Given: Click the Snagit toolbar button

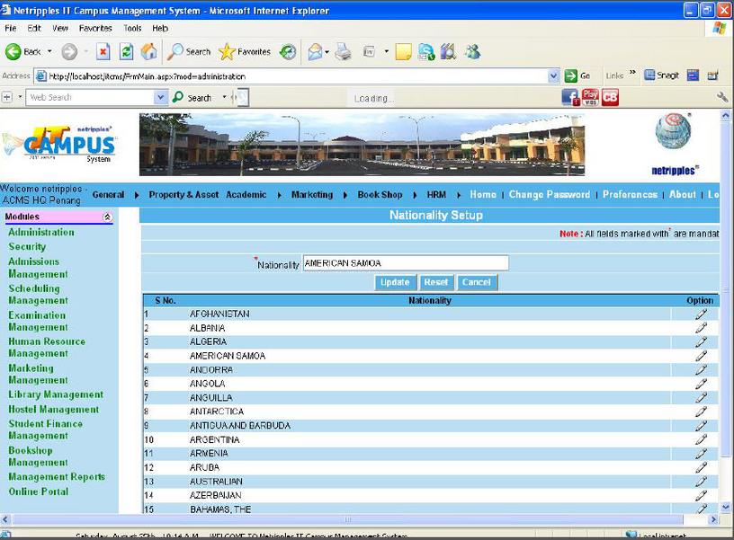Looking at the screenshot, I should [x=661, y=75].
